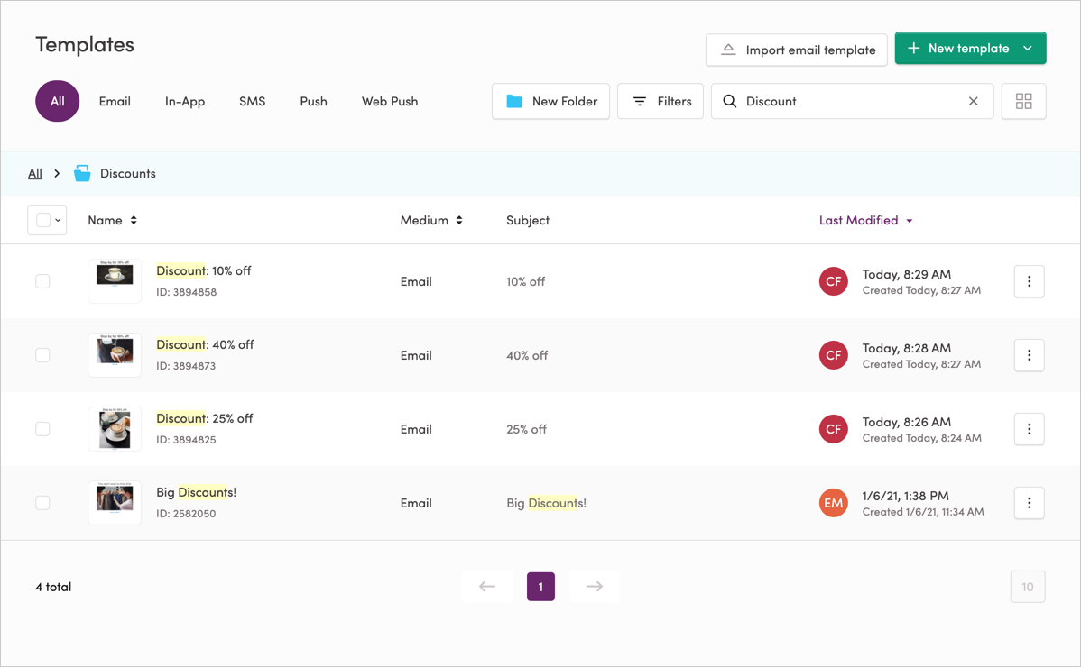Open options menu for Discount: 10% off
1081x667 pixels.
point(1030,281)
